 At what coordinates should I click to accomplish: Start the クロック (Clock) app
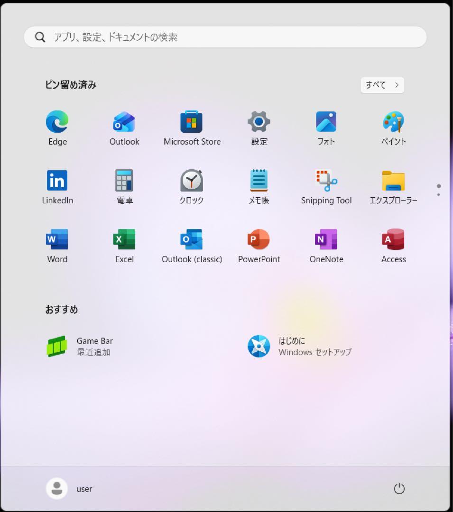[x=192, y=180]
